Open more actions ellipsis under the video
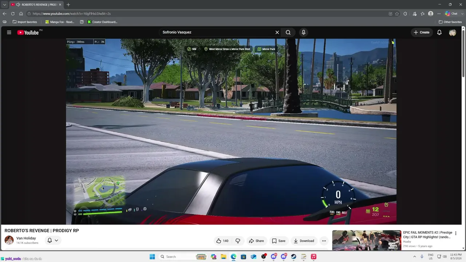 (x=324, y=241)
